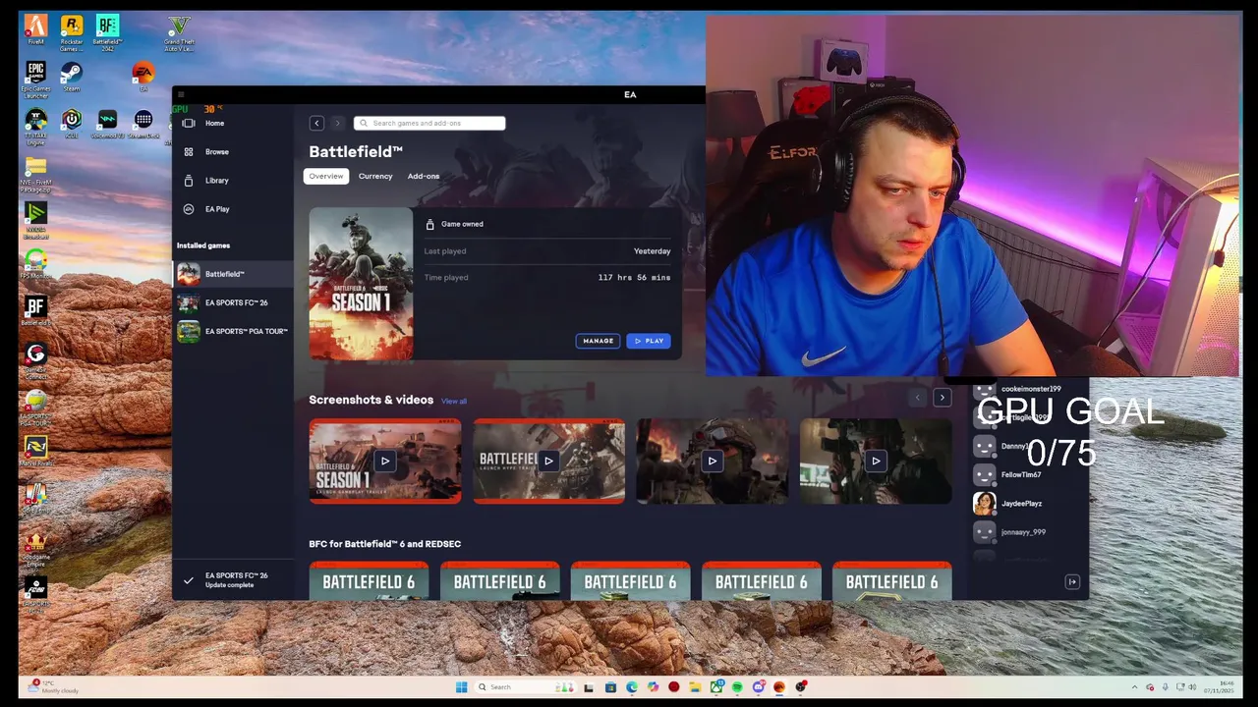1258x707 pixels.
Task: Open the FiveM desktop shortcut
Action: [35, 30]
